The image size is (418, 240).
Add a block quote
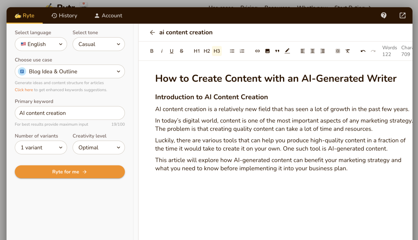(x=277, y=51)
